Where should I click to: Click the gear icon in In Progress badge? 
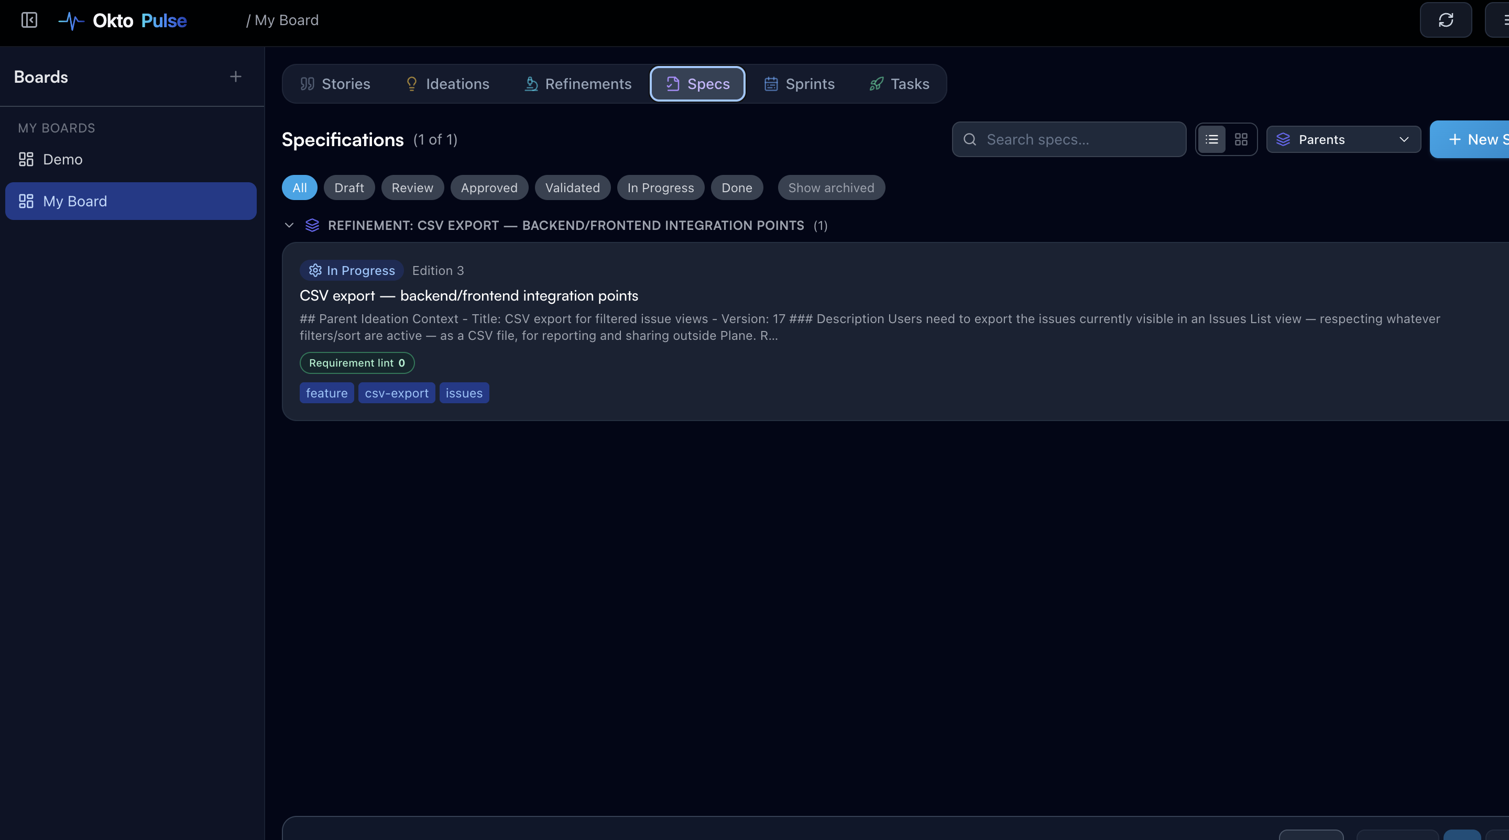[315, 270]
